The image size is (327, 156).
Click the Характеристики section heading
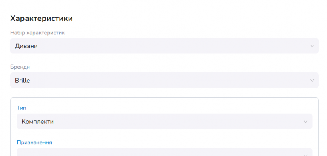coord(41,19)
